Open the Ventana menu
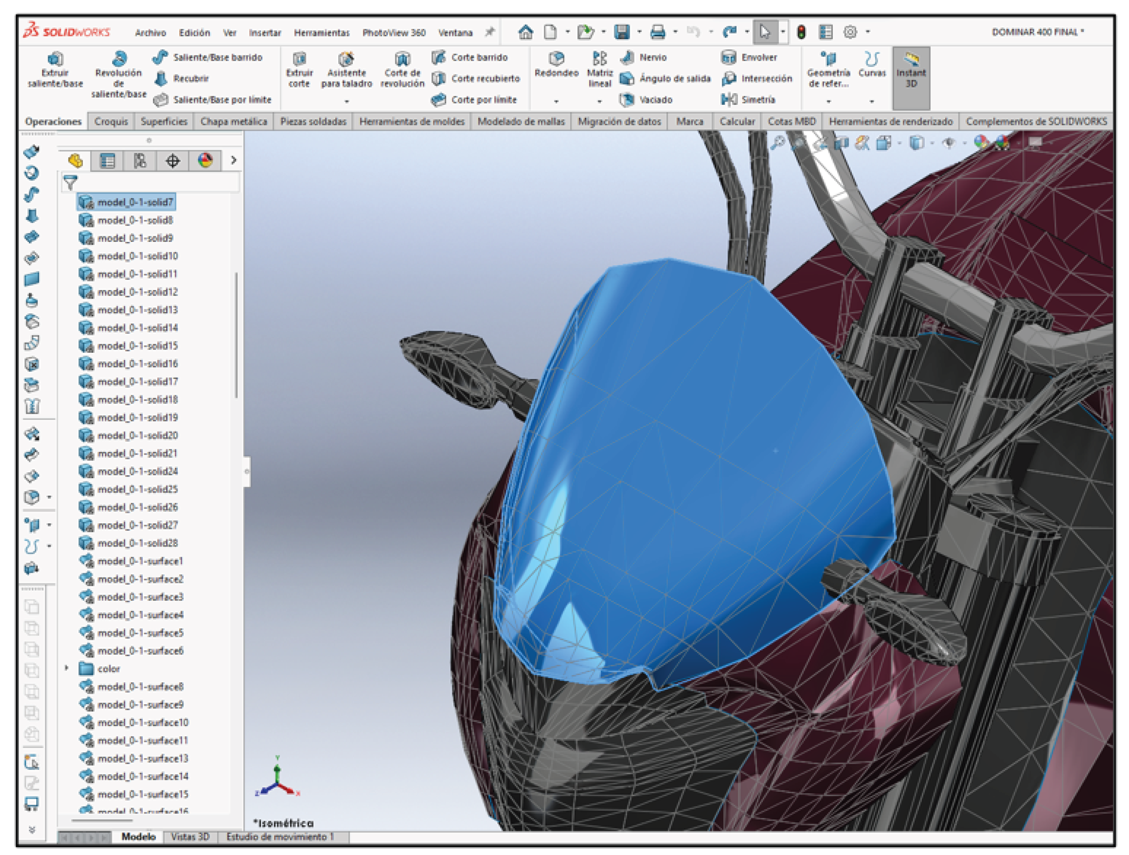 pyautogui.click(x=455, y=33)
